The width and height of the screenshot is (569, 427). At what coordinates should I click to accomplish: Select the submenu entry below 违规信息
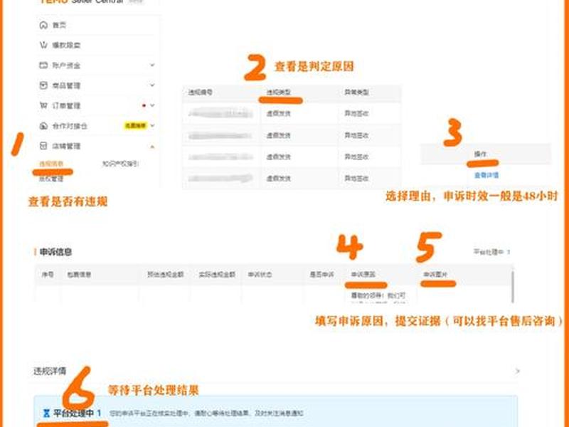click(x=51, y=179)
